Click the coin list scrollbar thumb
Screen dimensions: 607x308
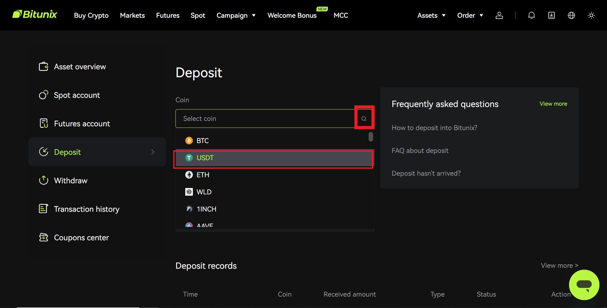point(371,137)
